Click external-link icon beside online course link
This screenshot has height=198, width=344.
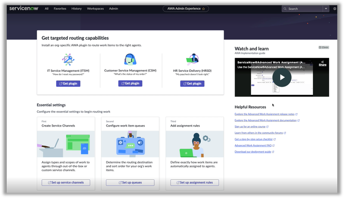(267, 127)
